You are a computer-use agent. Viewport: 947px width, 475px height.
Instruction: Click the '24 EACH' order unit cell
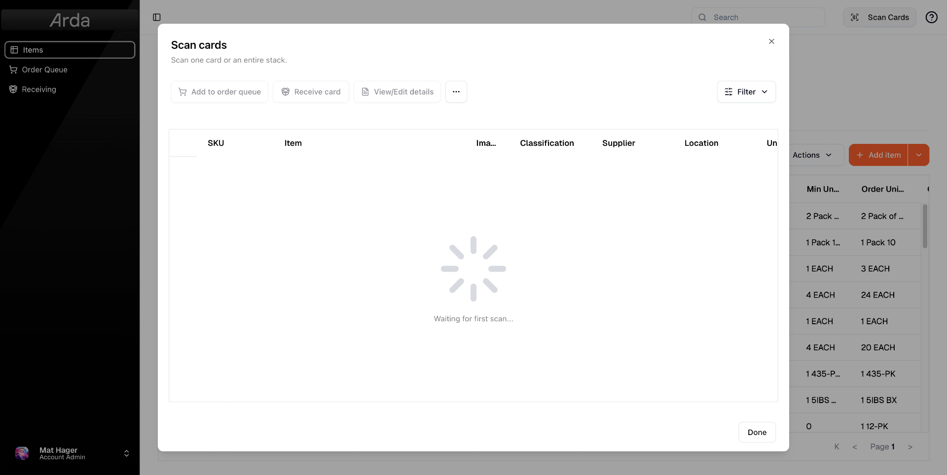pos(878,295)
